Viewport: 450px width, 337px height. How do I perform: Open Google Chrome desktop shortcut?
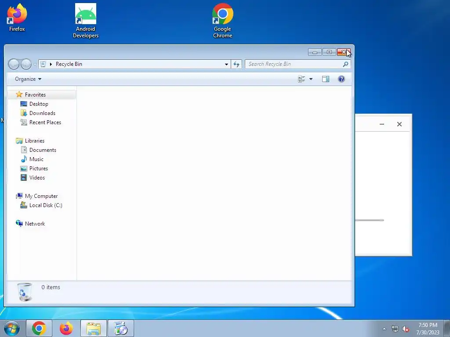223,21
